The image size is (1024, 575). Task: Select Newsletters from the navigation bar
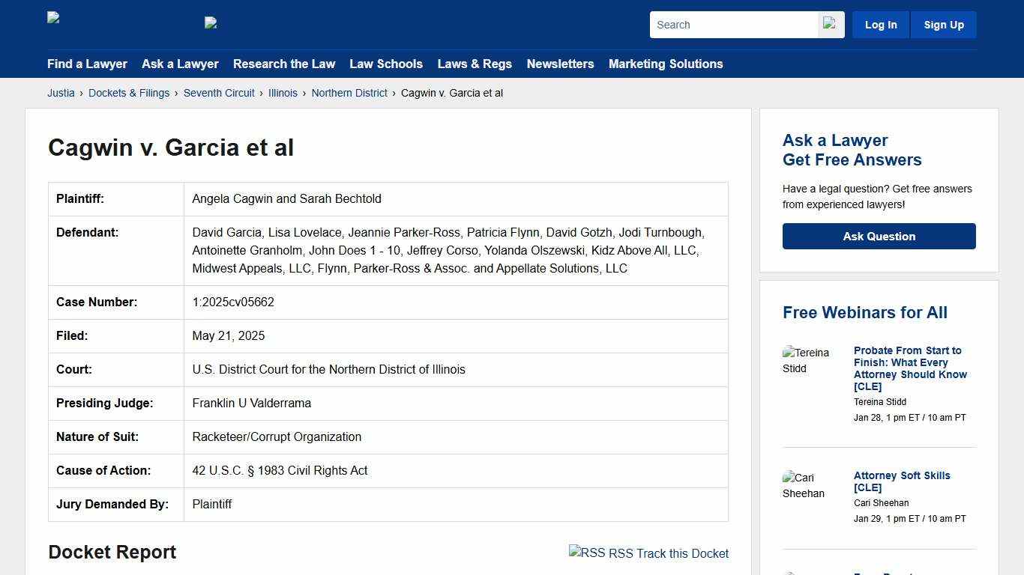560,64
